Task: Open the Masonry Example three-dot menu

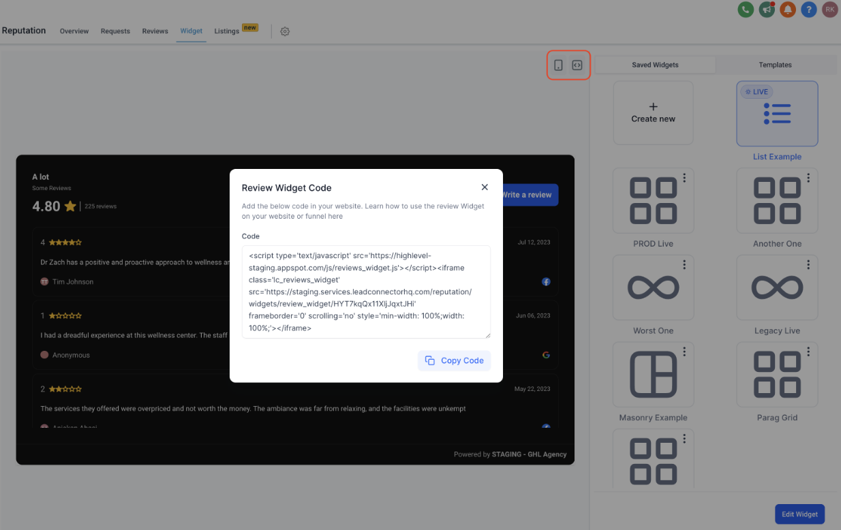Action: pos(684,352)
